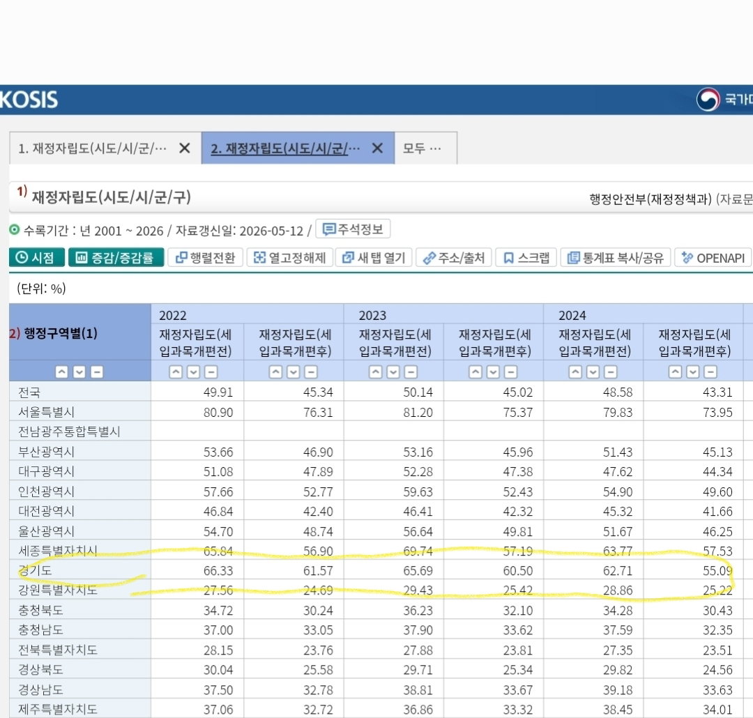Image resolution: width=753 pixels, height=718 pixels.
Task: Switch to the first 재정자립도 tab
Action: (x=92, y=148)
